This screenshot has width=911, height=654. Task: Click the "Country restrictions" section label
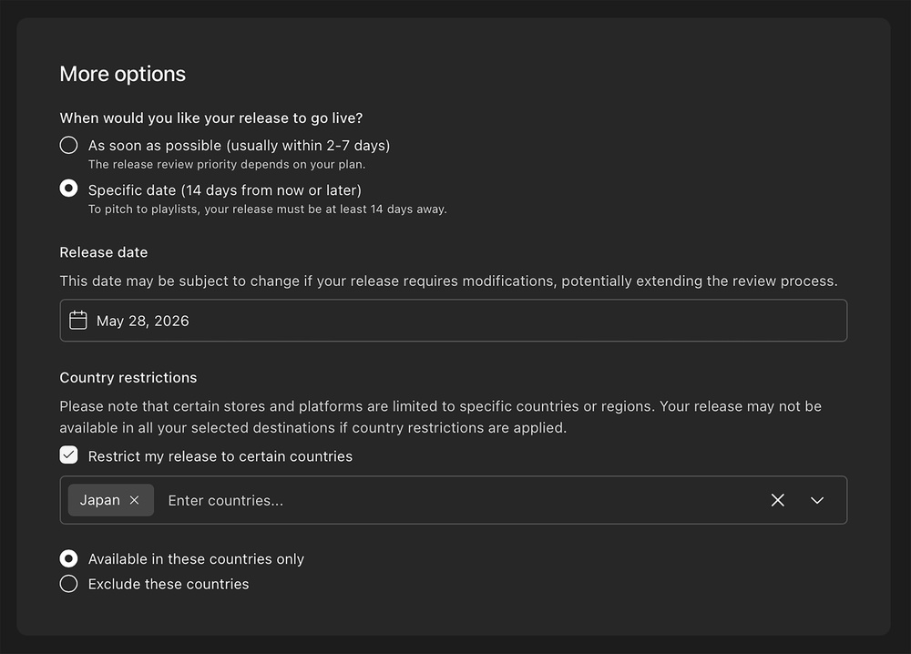point(128,377)
